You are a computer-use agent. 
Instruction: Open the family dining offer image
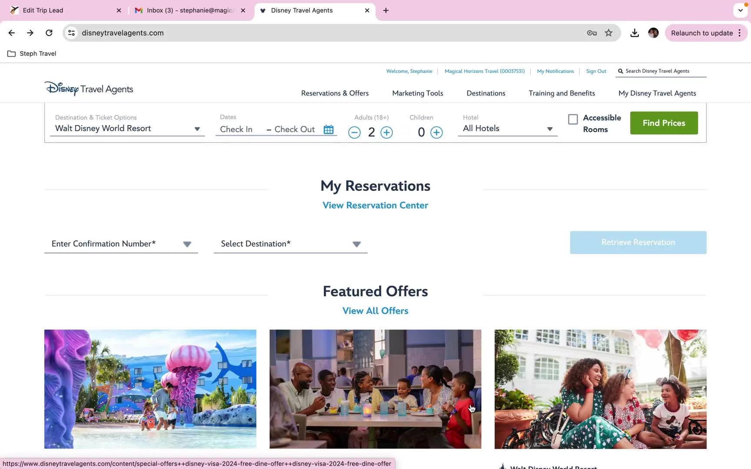coord(375,389)
